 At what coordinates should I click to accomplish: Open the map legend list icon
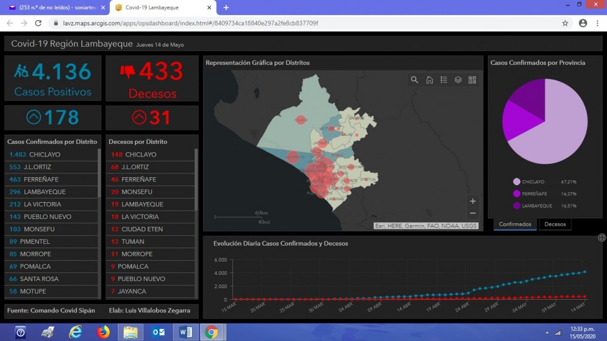(x=444, y=80)
